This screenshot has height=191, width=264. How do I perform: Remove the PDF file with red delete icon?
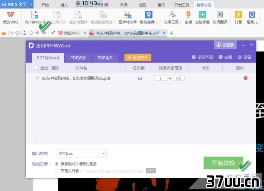click(x=246, y=78)
